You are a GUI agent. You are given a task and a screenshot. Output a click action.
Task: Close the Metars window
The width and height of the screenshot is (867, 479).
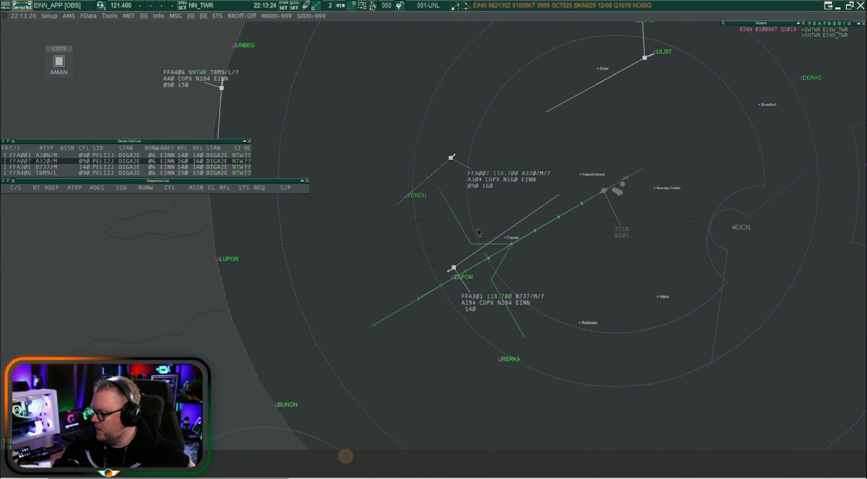point(803,23)
